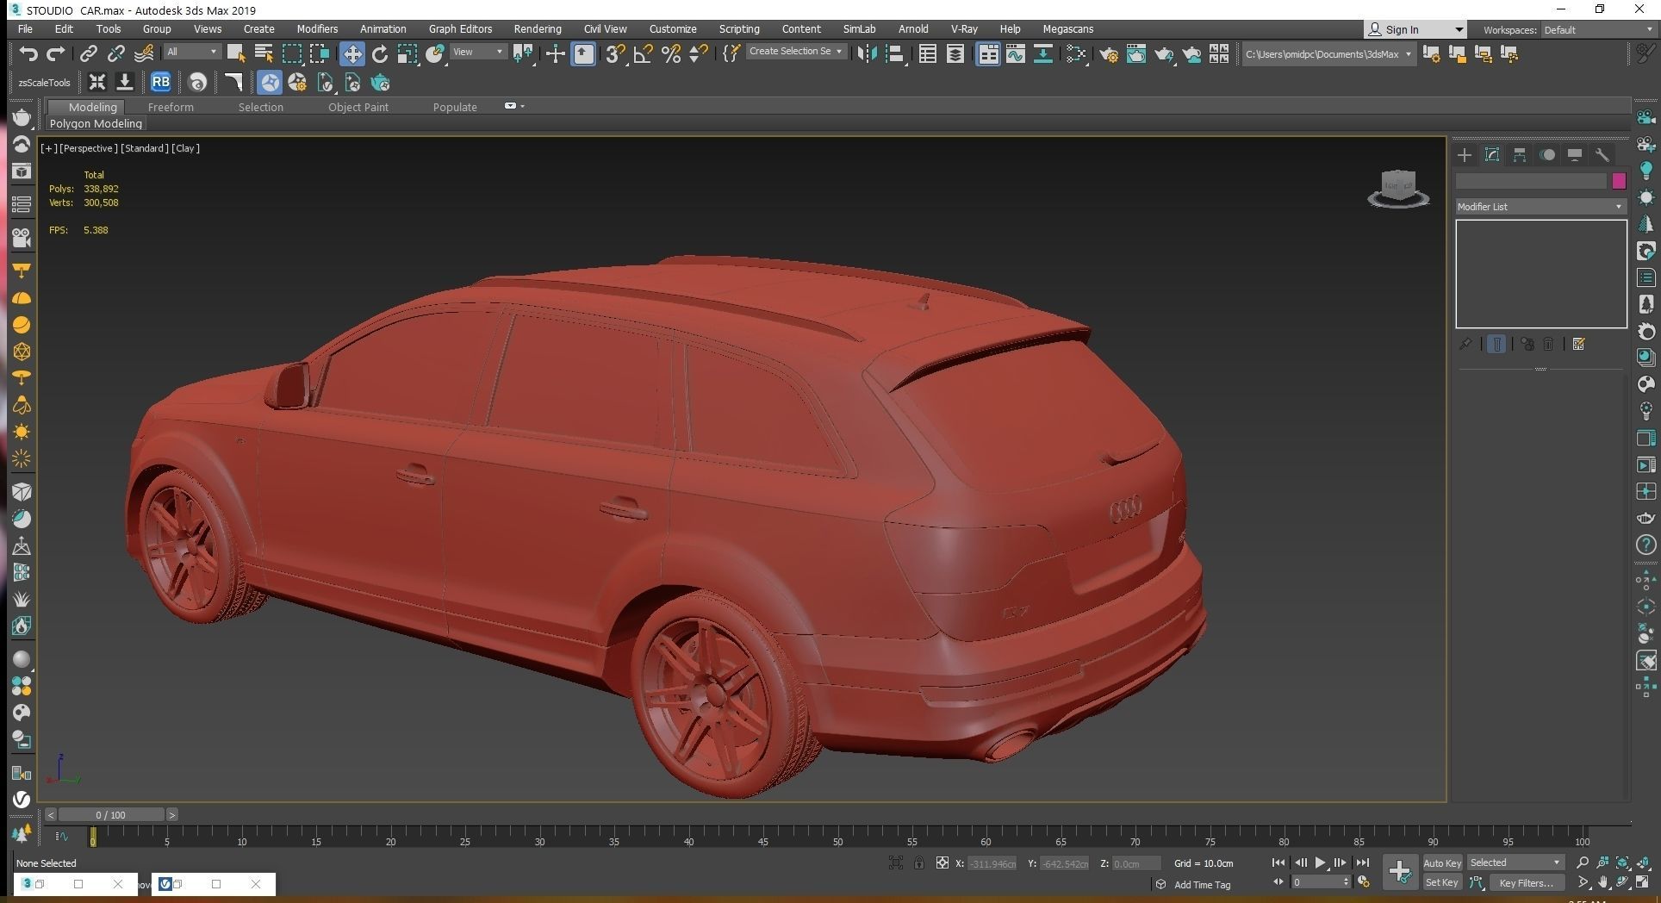Click the time slider 0 / 100
Image resolution: width=1661 pixels, height=903 pixels.
pos(110,814)
